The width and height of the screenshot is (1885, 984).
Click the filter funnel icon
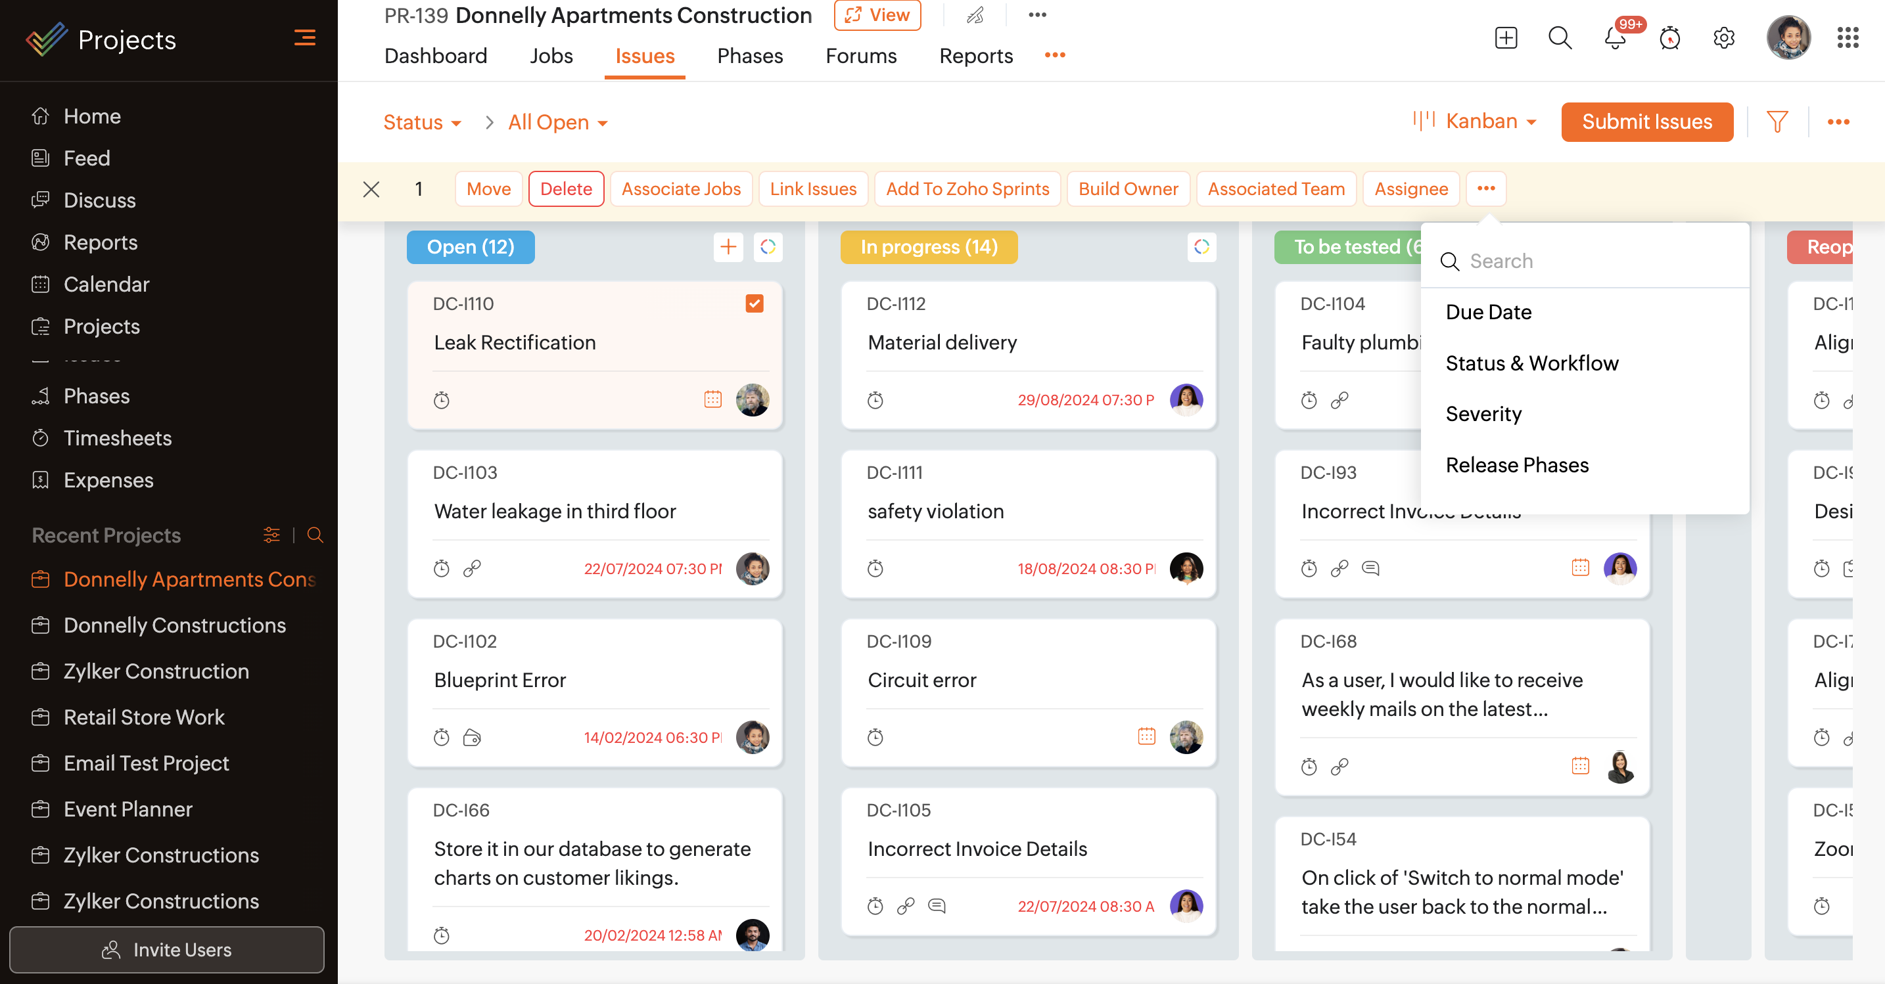point(1777,122)
